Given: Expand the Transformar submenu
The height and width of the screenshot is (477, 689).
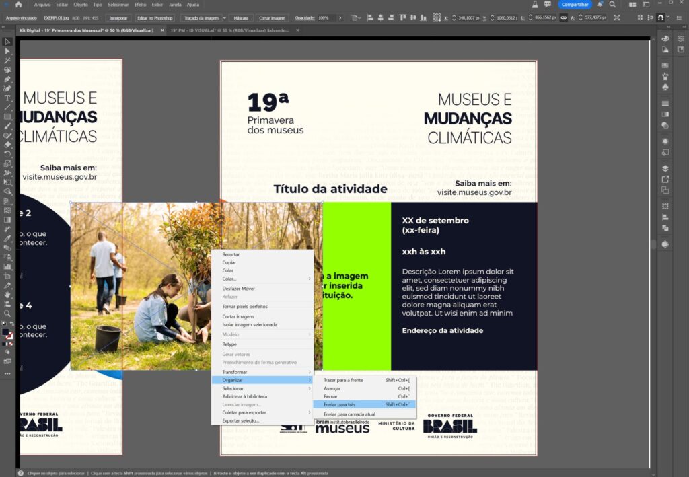Looking at the screenshot, I should [262, 372].
